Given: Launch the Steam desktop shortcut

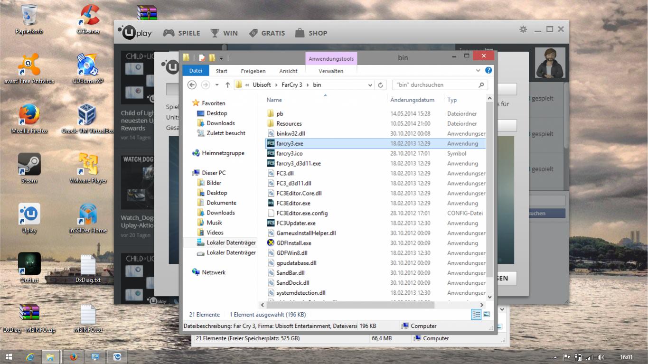Looking at the screenshot, I should [29, 168].
